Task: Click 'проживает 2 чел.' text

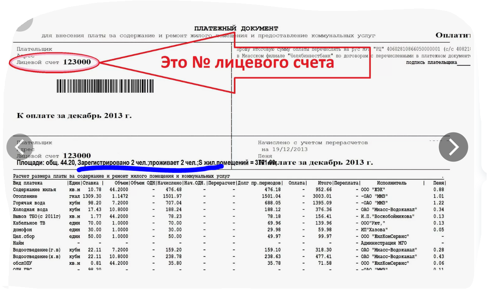Action: (x=174, y=163)
